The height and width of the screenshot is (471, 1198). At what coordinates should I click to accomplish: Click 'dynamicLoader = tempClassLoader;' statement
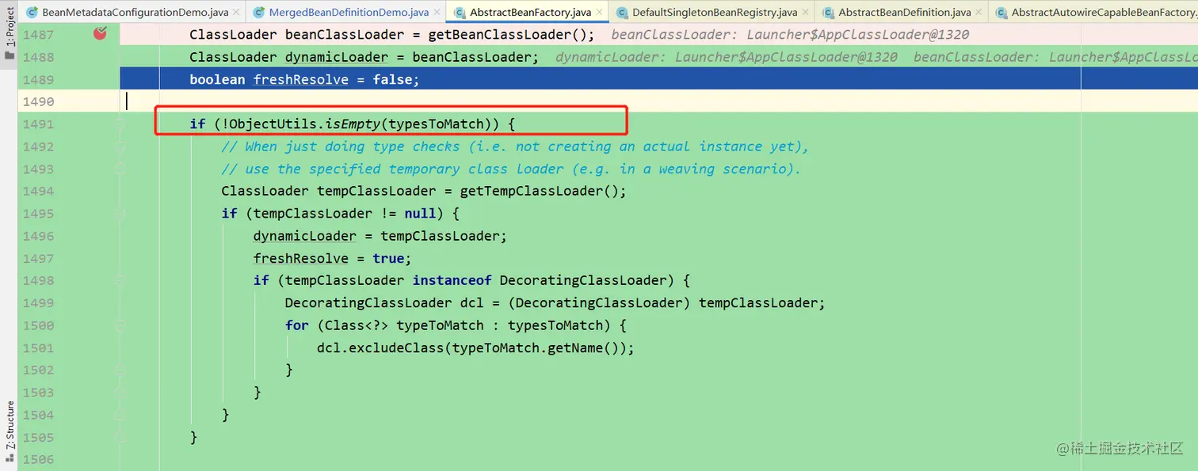click(380, 236)
